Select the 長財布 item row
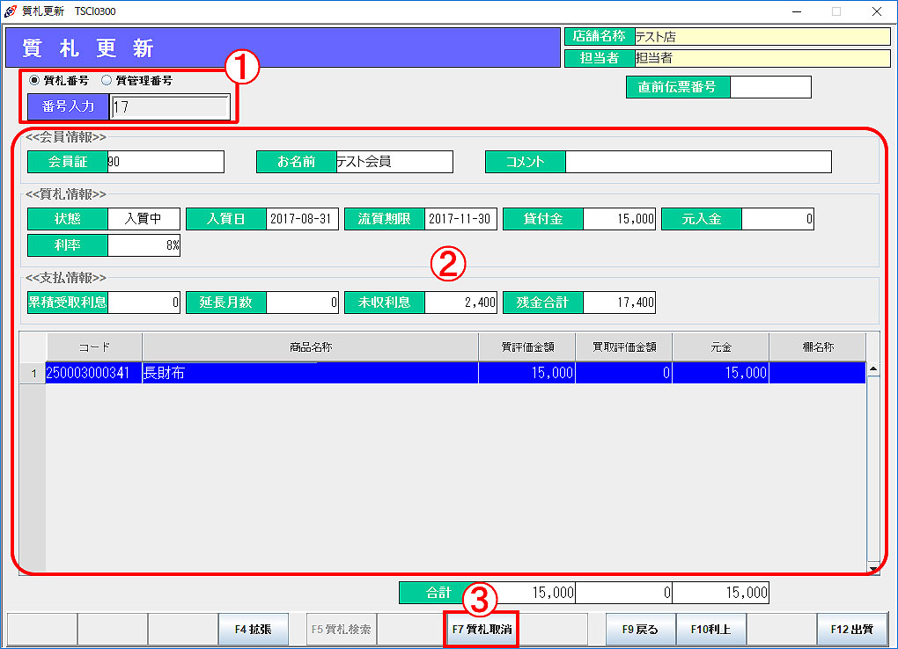 [310, 373]
